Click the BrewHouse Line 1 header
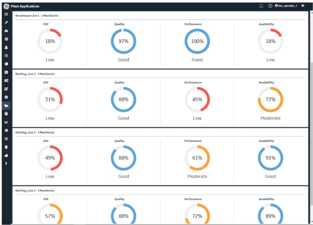This screenshot has width=313, height=225. pos(37,16)
